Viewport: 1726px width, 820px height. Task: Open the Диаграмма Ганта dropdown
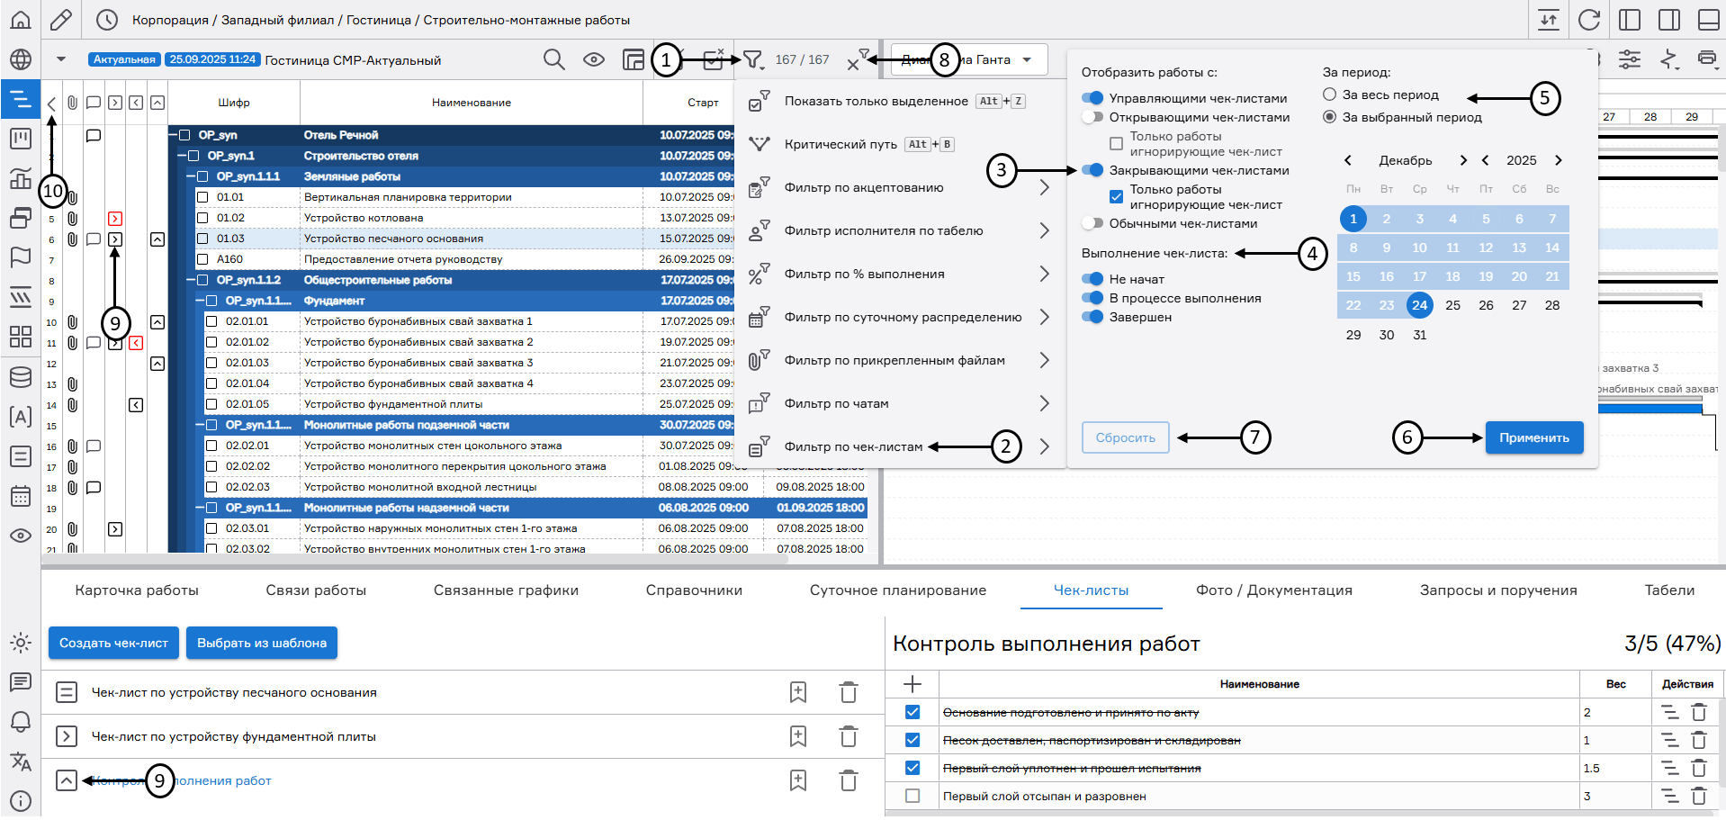tap(968, 59)
